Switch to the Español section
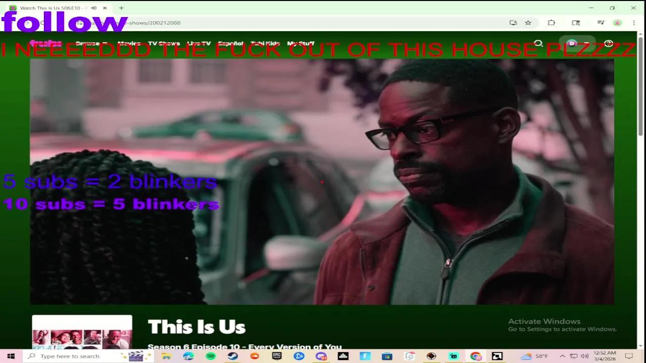 coord(231,43)
